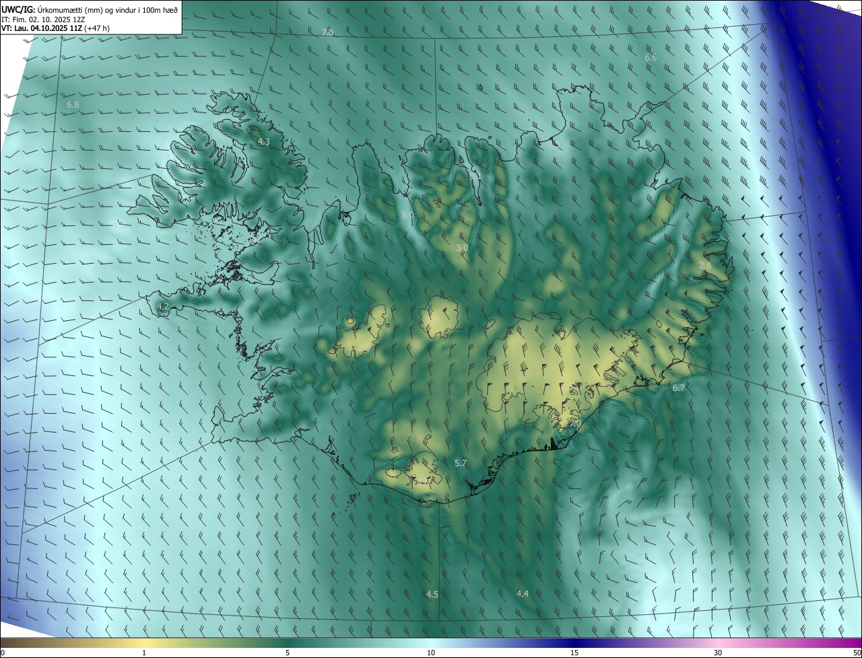
Task: Click the 4.3 value label on the Westfjords
Action: 263,142
